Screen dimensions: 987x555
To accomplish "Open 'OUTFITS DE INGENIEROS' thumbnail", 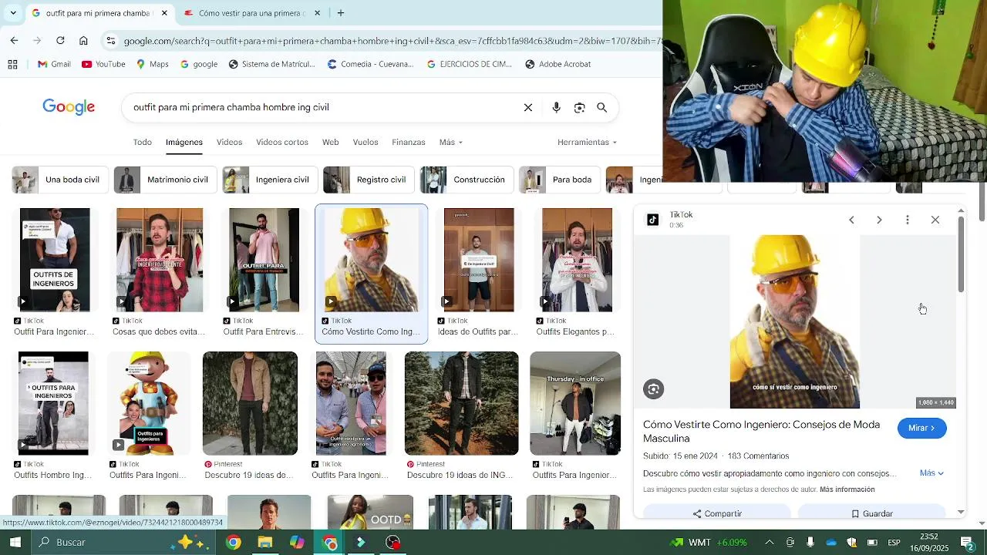I will (x=55, y=260).
